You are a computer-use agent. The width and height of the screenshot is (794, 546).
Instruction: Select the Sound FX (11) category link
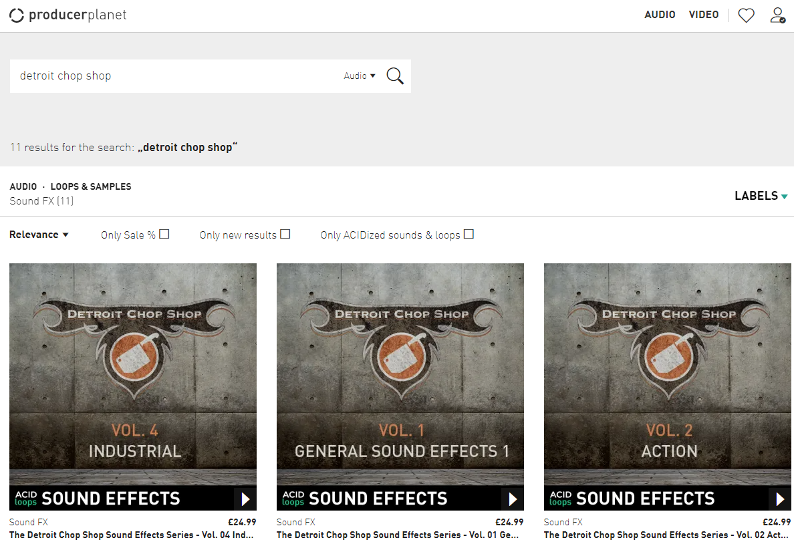tap(41, 200)
